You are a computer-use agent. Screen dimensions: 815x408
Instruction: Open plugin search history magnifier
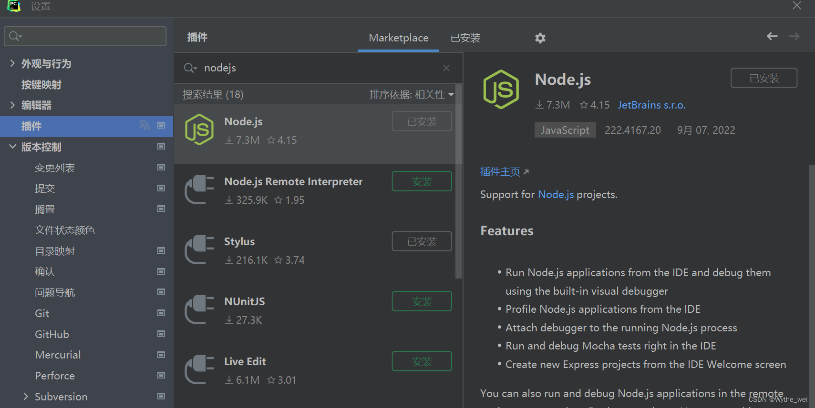tap(190, 68)
